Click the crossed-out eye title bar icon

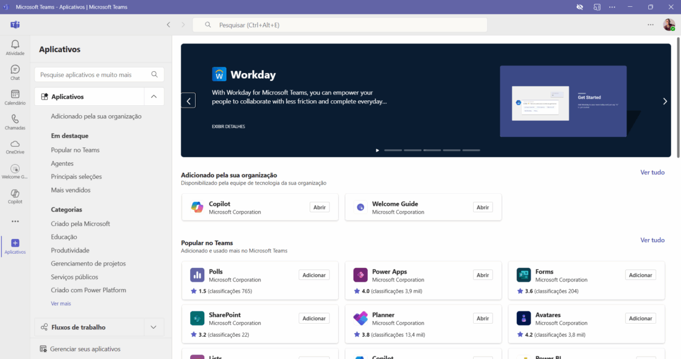point(579,7)
